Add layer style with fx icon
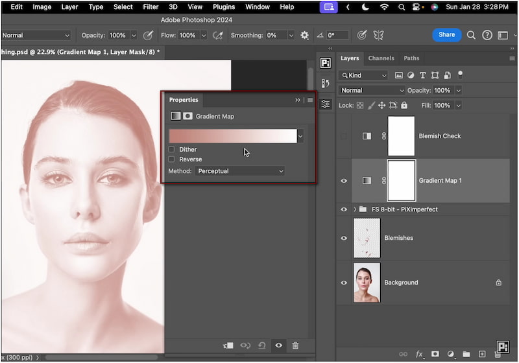 coord(419,355)
